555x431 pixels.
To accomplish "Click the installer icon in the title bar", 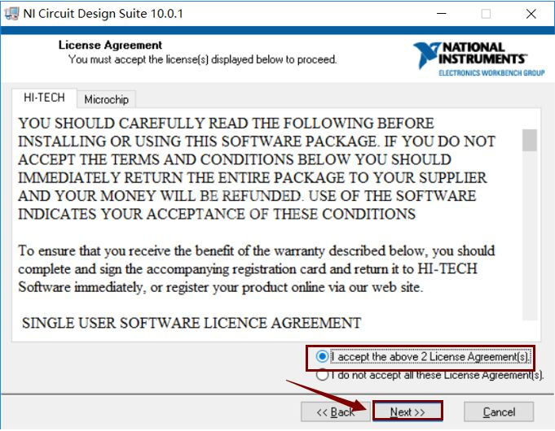I will click(x=11, y=14).
